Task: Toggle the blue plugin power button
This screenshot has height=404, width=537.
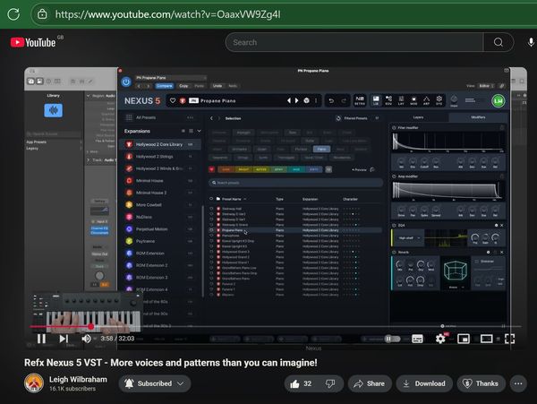Action: coord(126,82)
